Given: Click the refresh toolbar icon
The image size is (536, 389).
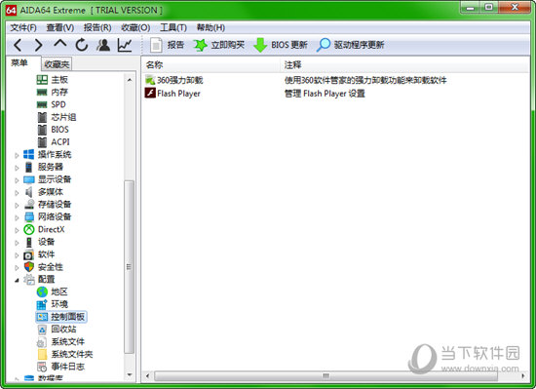Looking at the screenshot, I should coord(82,45).
